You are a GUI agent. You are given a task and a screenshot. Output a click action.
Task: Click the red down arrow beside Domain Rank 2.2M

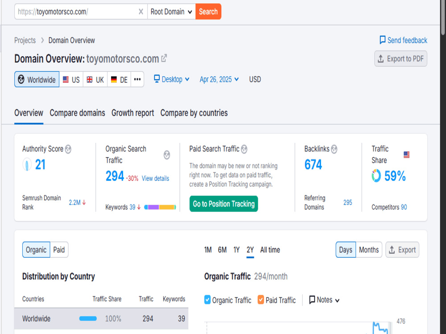tap(84, 203)
